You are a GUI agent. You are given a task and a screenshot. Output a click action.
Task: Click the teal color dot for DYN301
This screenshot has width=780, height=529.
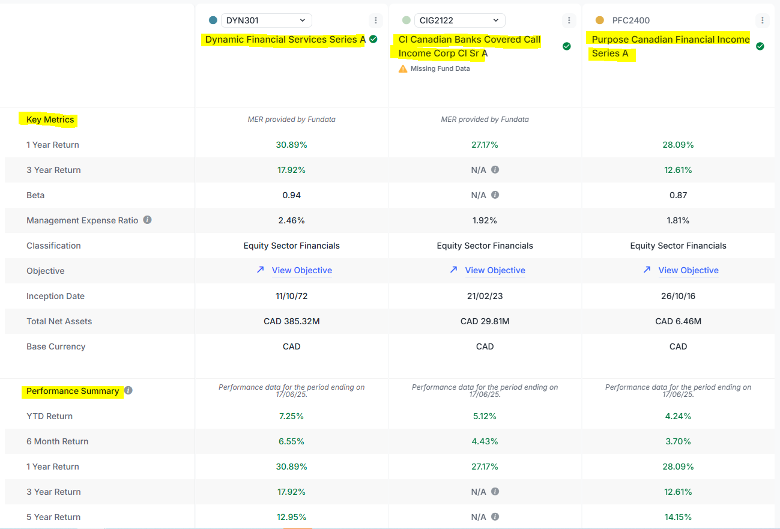pos(213,20)
